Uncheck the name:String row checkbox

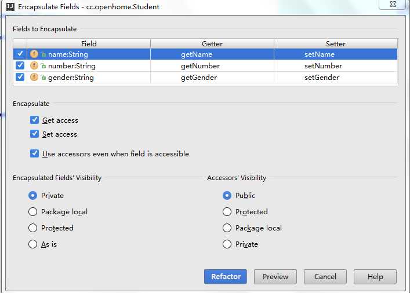coord(20,54)
